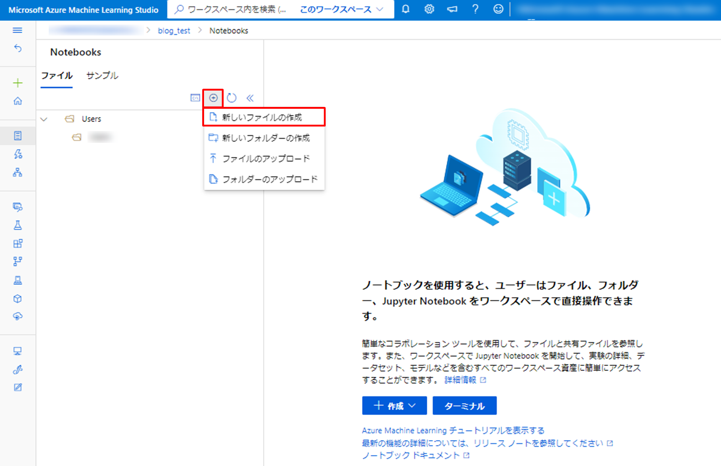The image size is (721, 466).
Task: Open the このワークスペース search scope dropdown
Action: [x=341, y=10]
